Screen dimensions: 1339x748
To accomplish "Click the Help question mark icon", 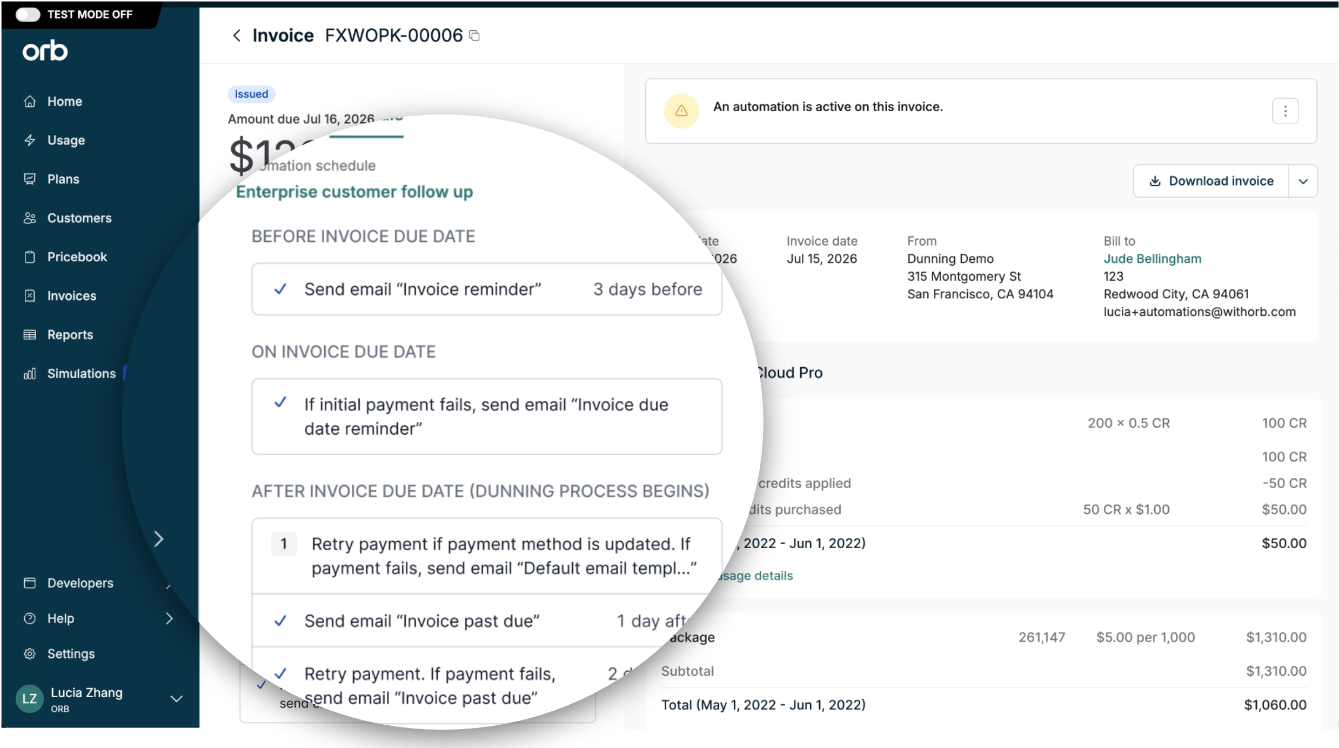I will point(30,618).
